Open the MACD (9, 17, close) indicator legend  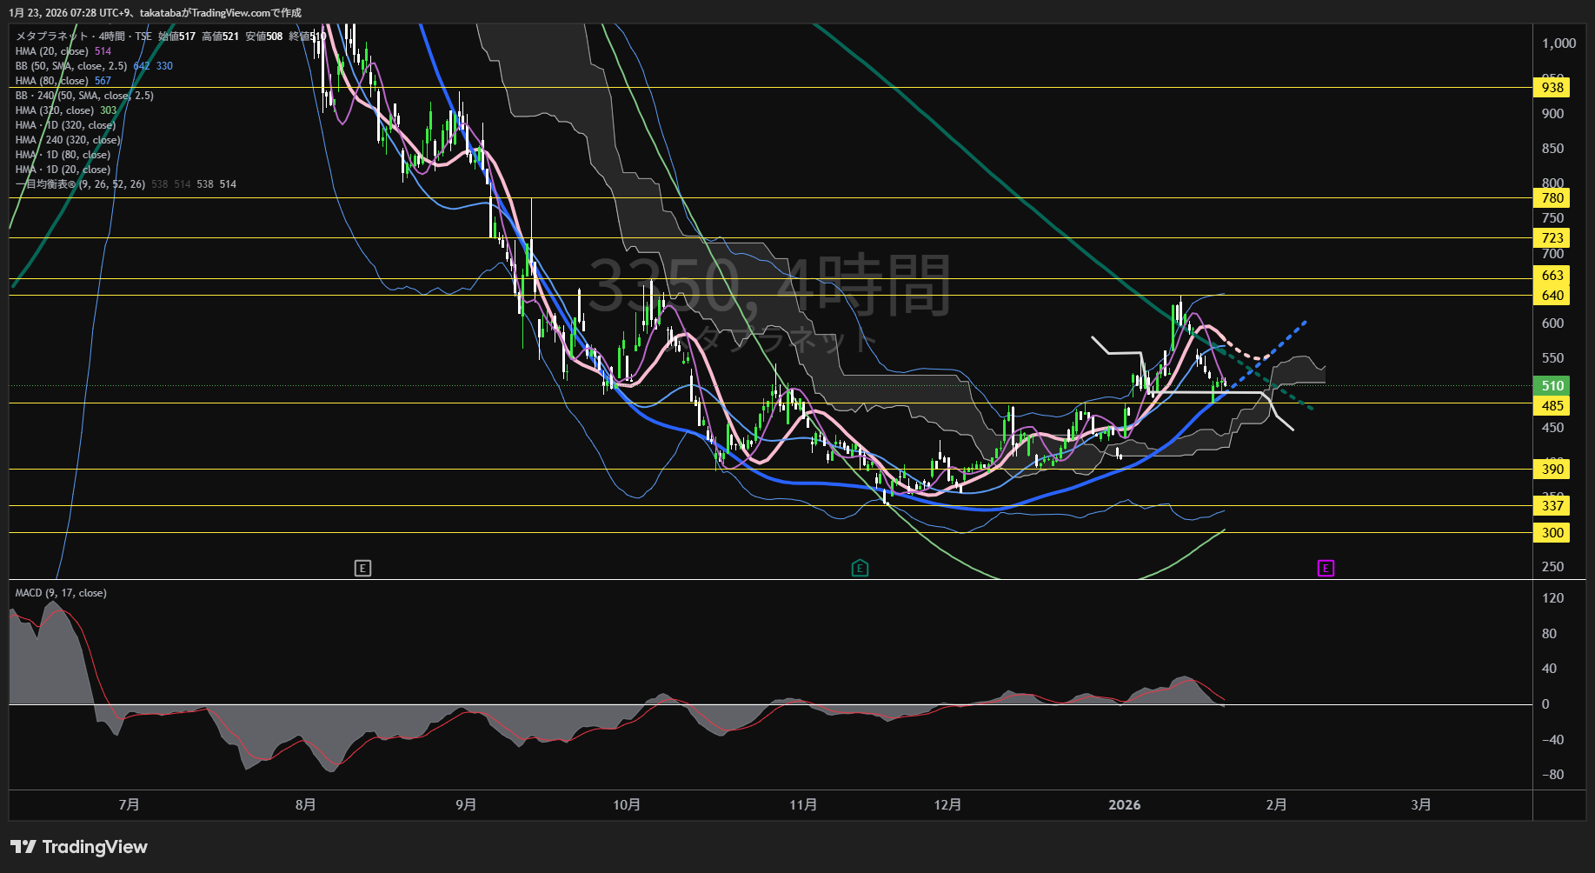[x=61, y=593]
